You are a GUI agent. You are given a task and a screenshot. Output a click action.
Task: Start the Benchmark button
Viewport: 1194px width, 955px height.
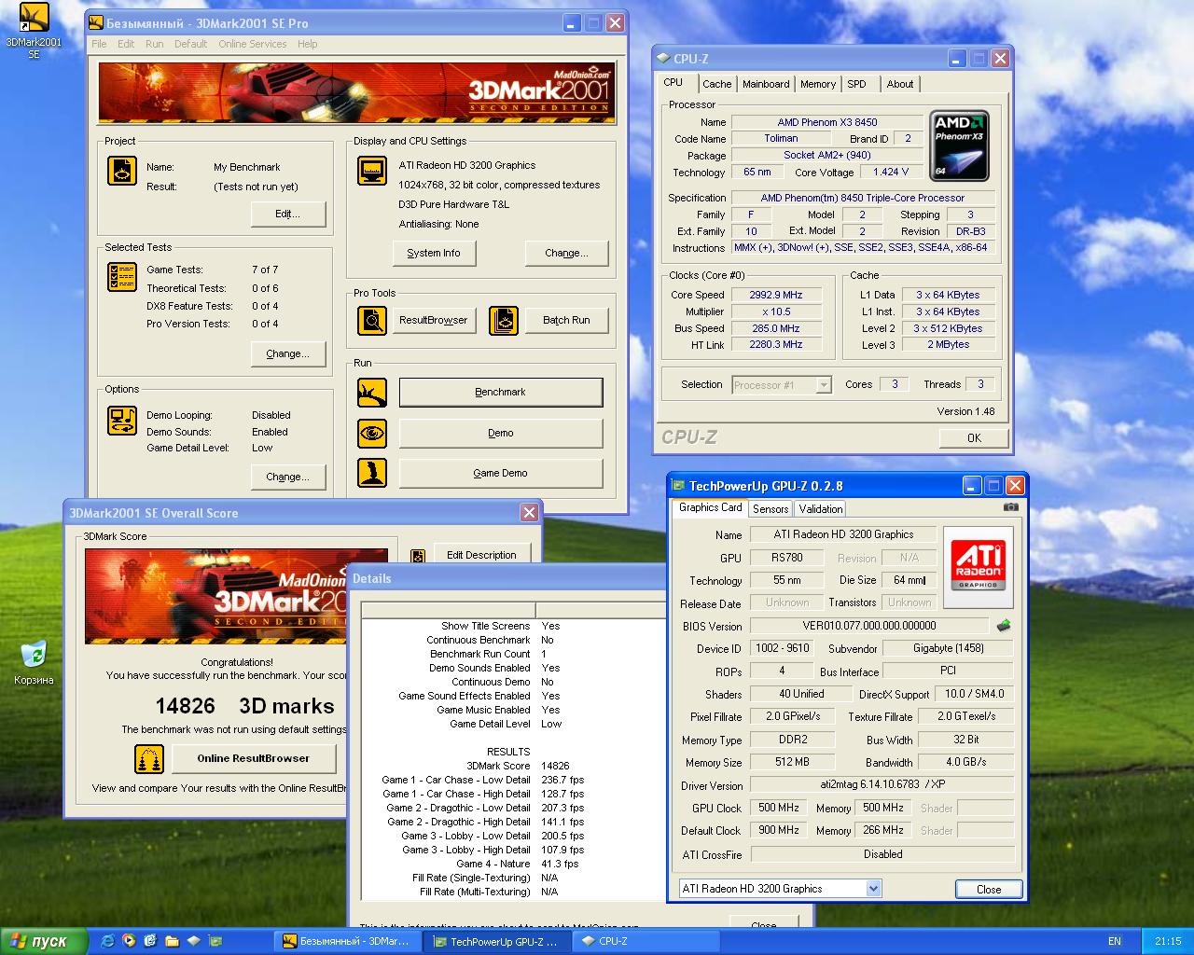(x=501, y=393)
